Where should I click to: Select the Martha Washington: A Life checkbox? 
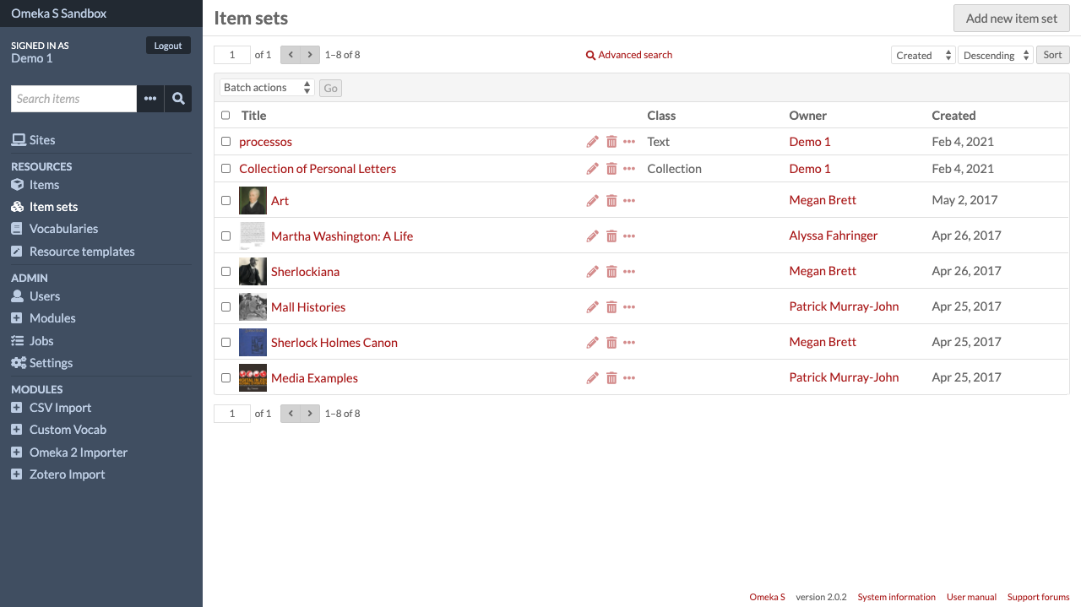point(225,236)
